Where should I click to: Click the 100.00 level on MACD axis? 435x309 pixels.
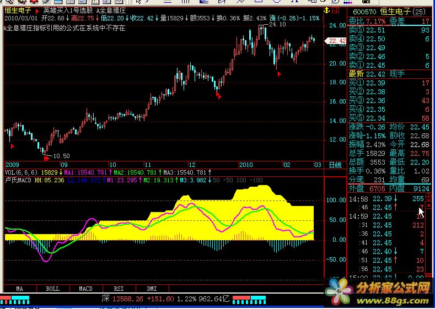pos(336,200)
